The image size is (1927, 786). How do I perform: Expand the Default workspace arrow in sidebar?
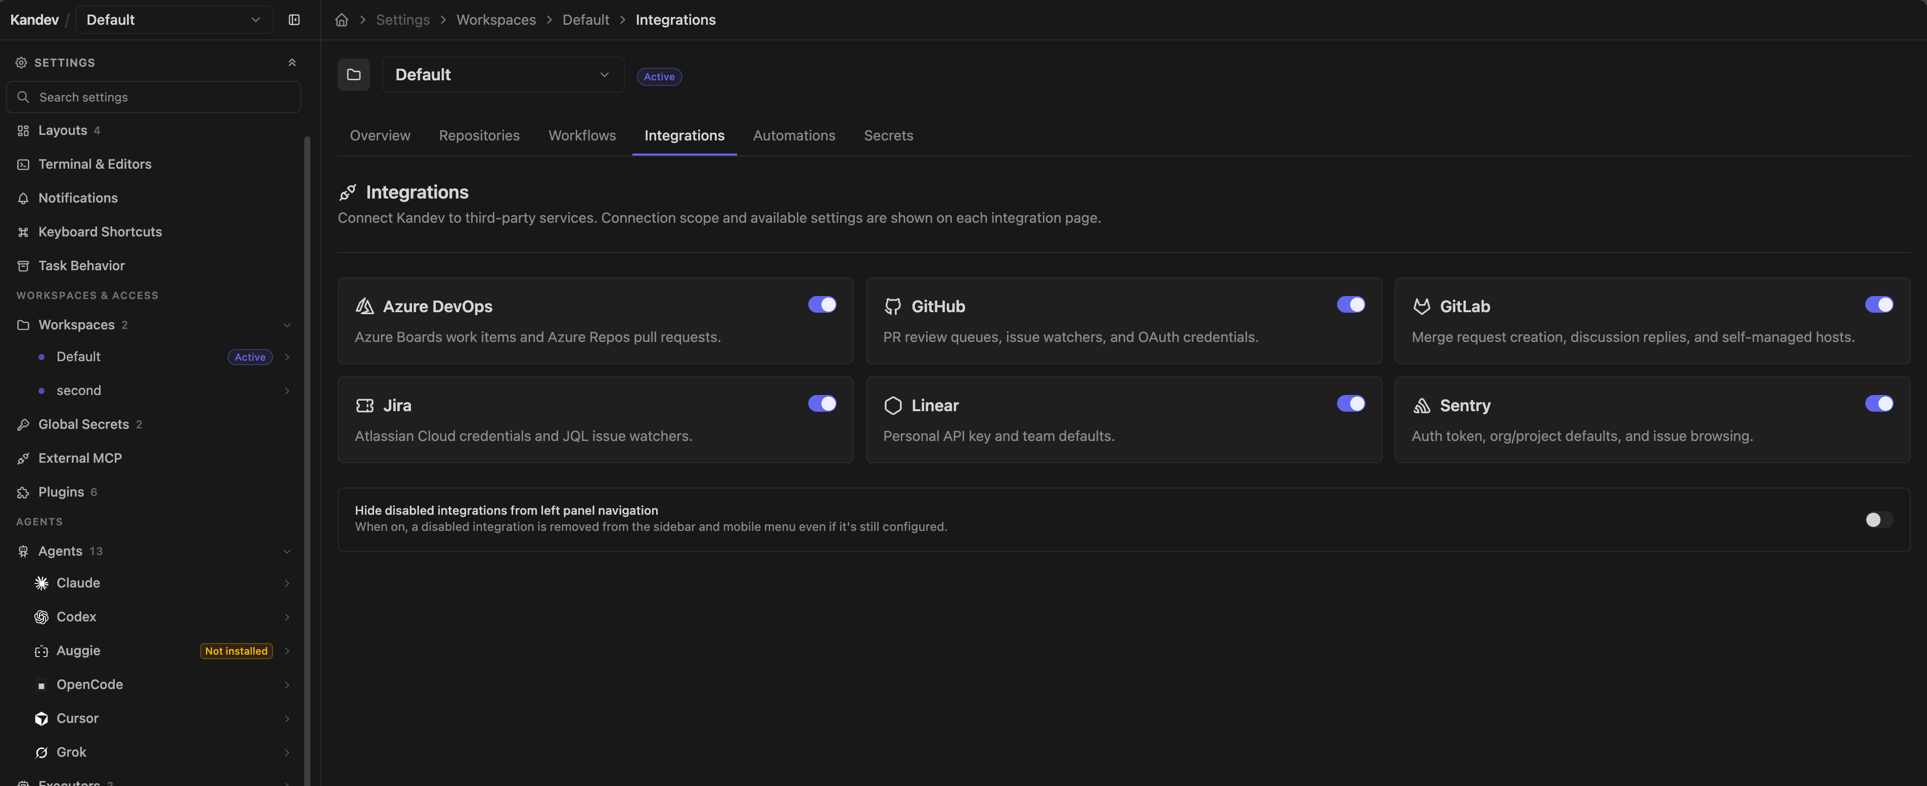click(287, 358)
